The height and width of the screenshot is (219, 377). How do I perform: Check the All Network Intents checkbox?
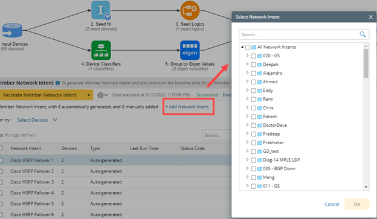pos(248,47)
